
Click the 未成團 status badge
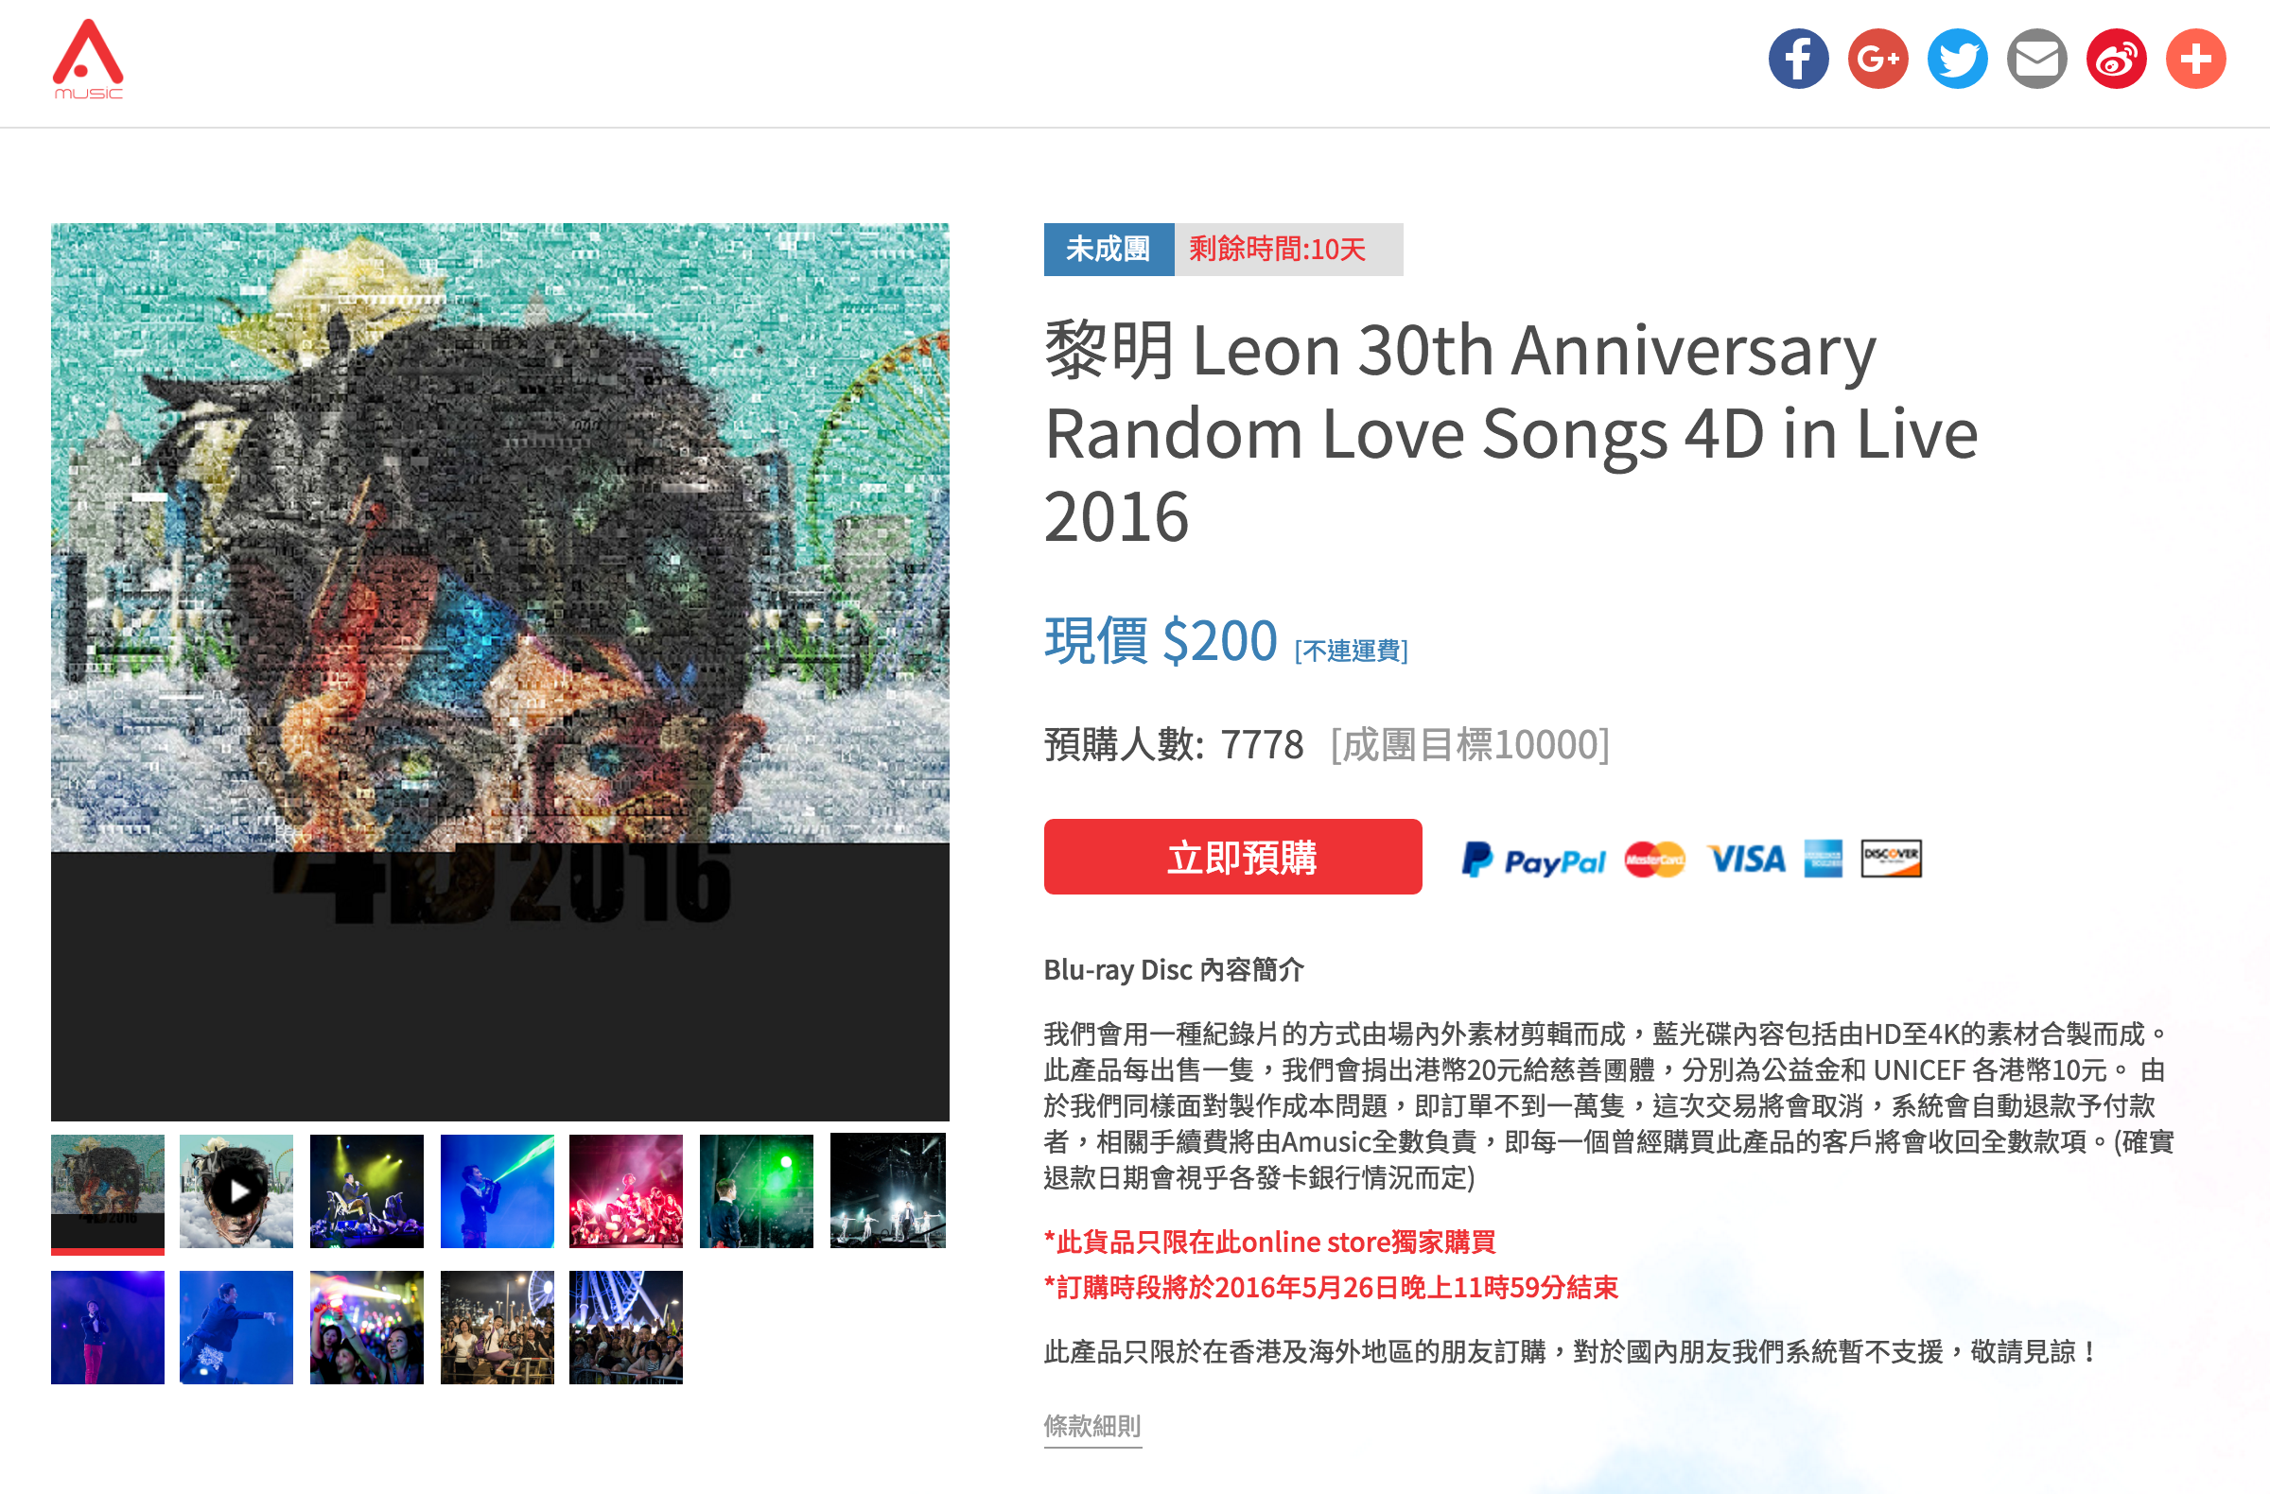click(x=1109, y=250)
